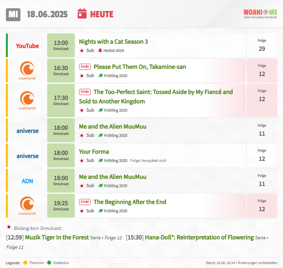Open the WOANI.ME logo in the header

pos(260,14)
